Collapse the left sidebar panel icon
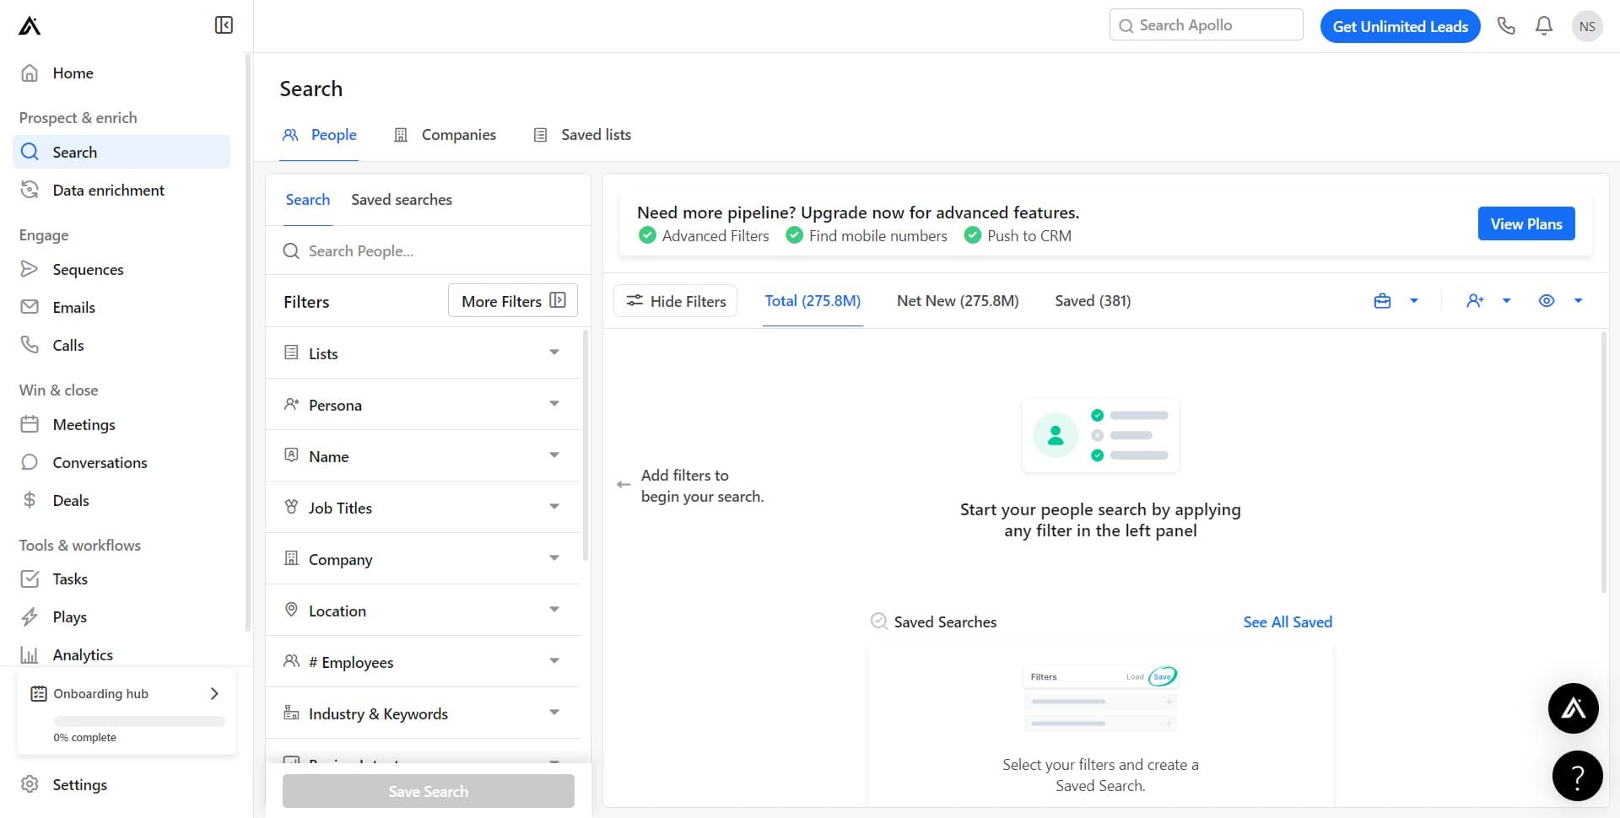This screenshot has height=818, width=1620. (x=224, y=25)
